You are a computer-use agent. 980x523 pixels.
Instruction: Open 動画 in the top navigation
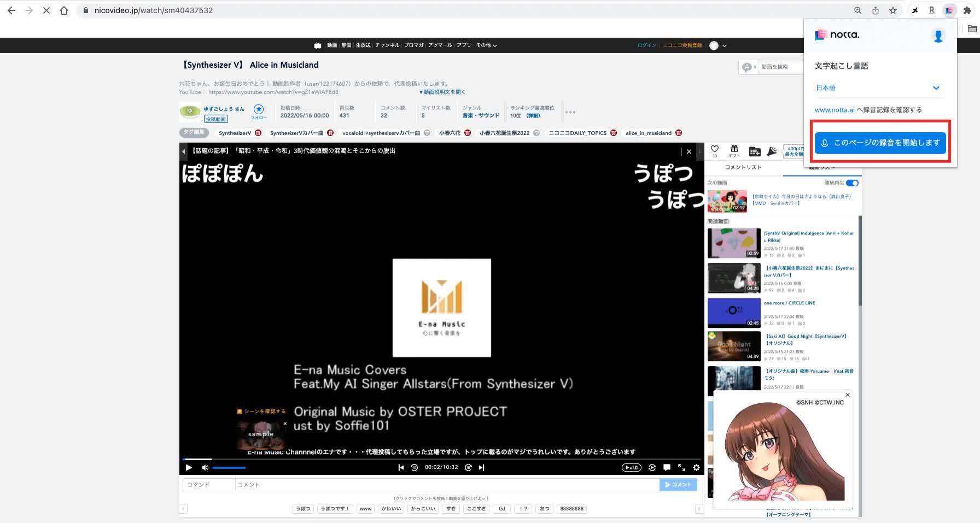[x=332, y=45]
